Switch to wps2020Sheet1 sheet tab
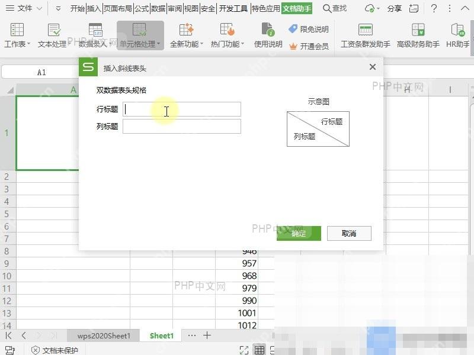474x355 pixels. pos(104,335)
